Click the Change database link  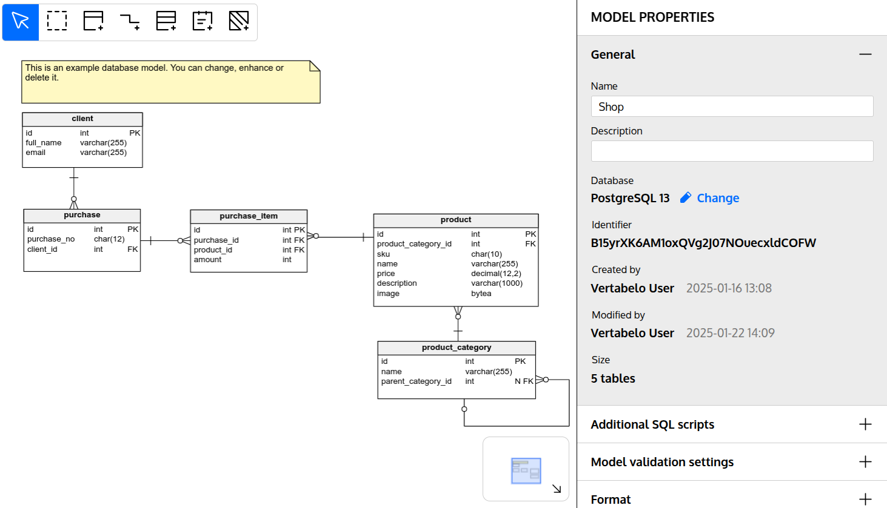pyautogui.click(x=718, y=198)
